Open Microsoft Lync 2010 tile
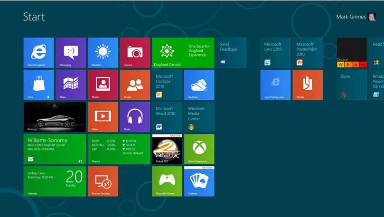The width and height of the screenshot is (384, 217). 275,53
